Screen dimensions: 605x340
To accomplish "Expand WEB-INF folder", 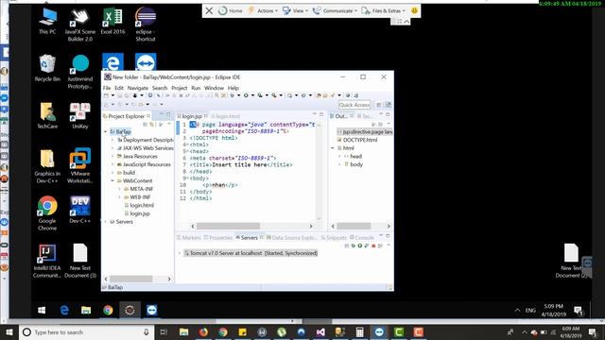I will click(x=120, y=197).
